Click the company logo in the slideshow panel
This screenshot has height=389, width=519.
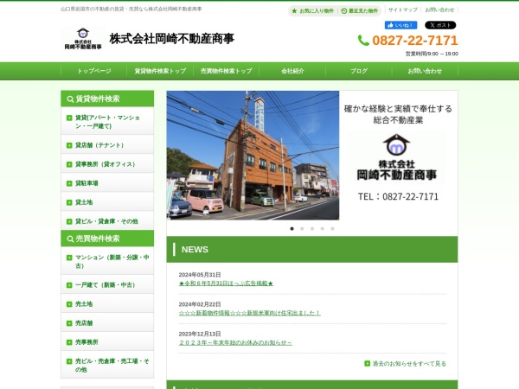click(x=396, y=158)
